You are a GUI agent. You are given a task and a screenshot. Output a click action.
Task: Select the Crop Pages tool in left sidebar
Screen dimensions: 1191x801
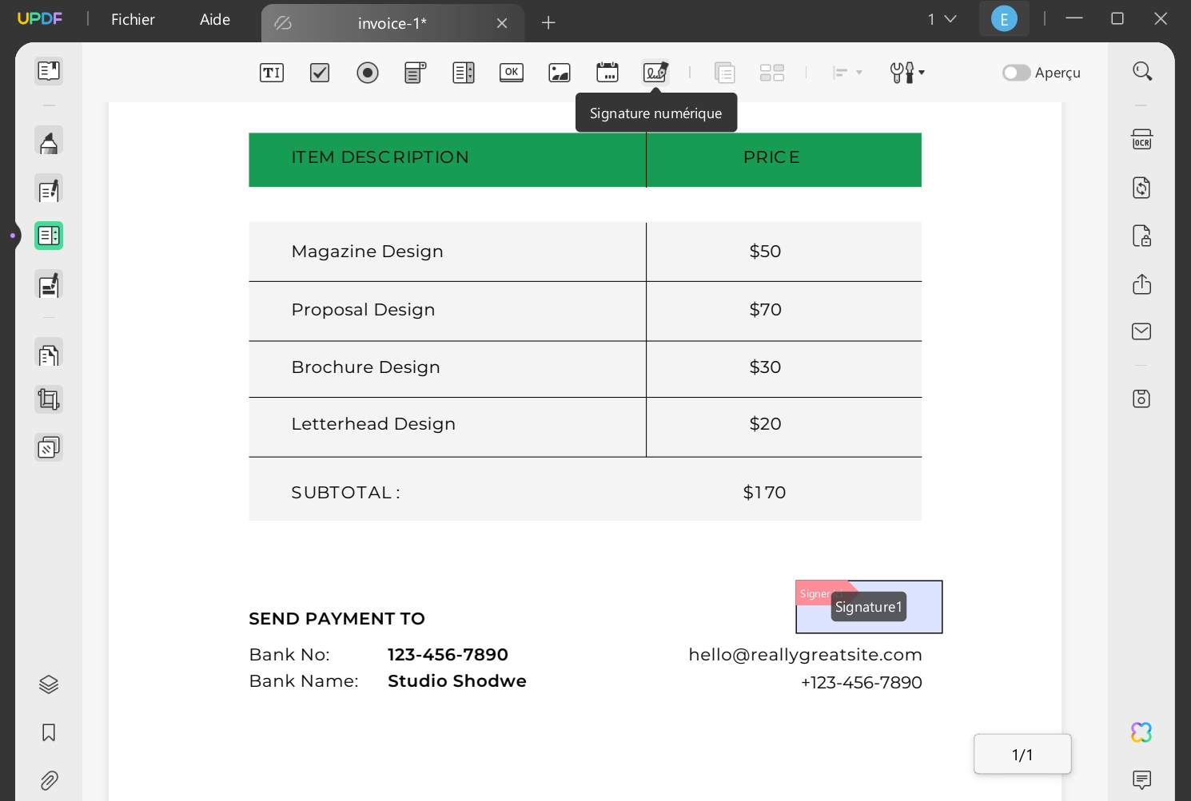[49, 399]
